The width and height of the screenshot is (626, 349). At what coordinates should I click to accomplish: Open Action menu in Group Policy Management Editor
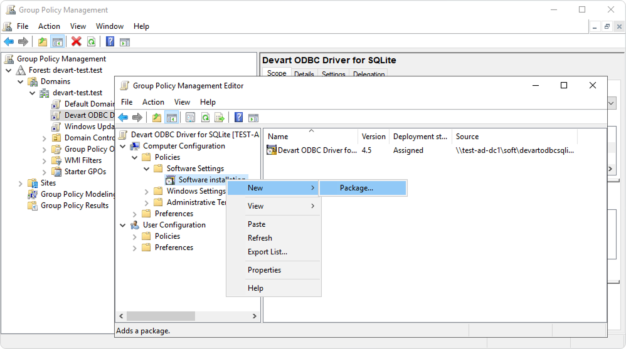click(x=153, y=102)
